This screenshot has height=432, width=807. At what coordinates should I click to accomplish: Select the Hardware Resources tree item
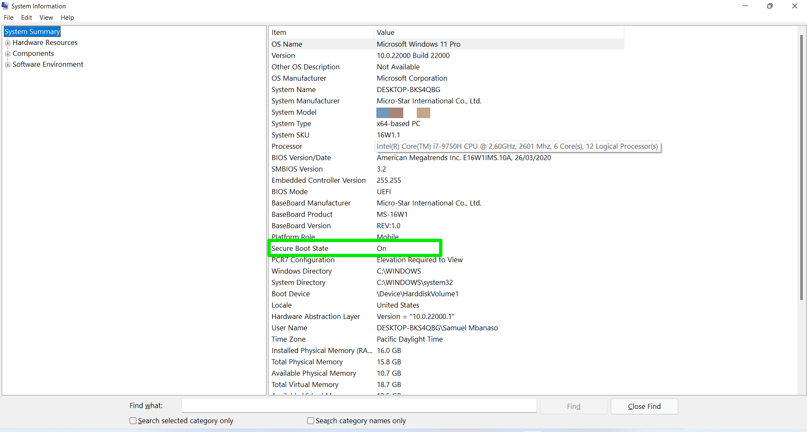[x=45, y=42]
